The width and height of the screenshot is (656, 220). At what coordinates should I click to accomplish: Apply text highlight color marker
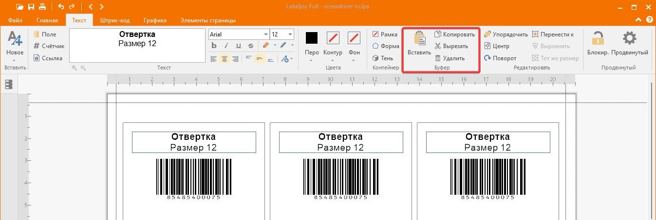[x=265, y=45]
